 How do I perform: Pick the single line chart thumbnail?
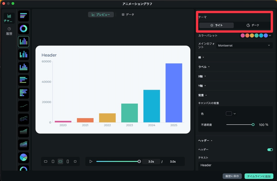23,107
